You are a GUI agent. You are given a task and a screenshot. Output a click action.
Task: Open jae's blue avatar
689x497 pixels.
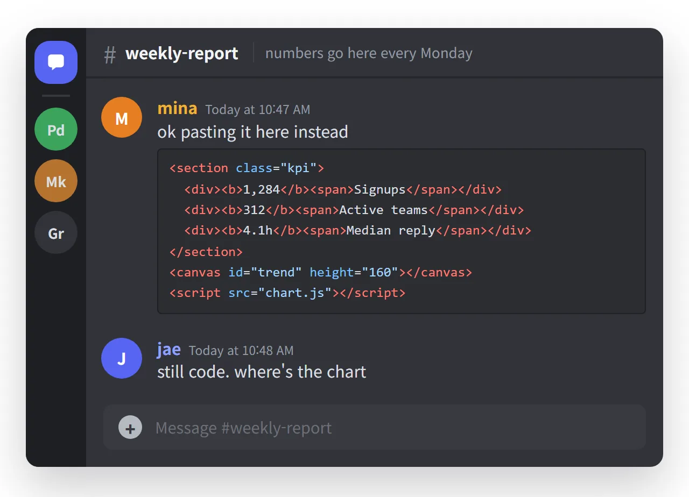[x=122, y=358]
